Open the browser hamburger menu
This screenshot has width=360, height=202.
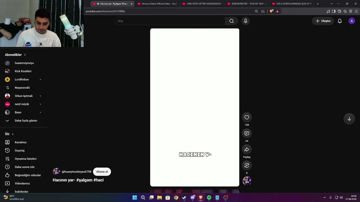pyautogui.click(x=356, y=11)
